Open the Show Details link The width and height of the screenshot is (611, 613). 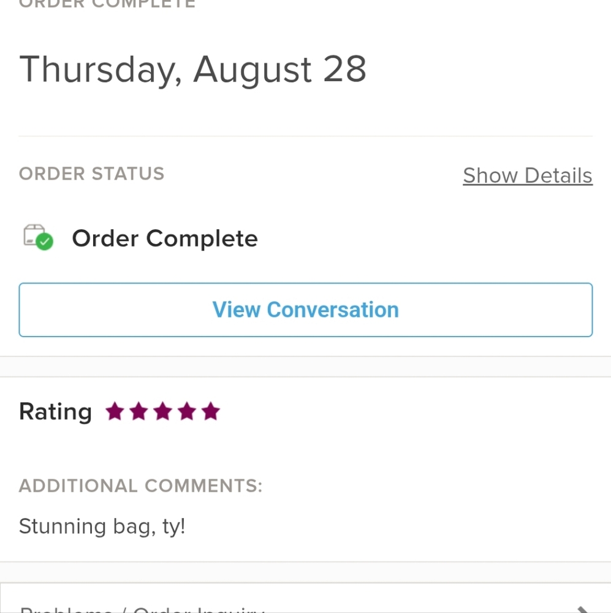528,175
